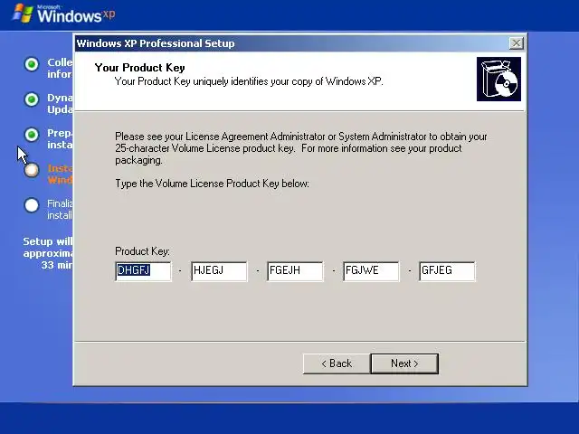Screen dimensions: 579x434
Task: Click the 'Setup will' time estimate text
Action: tap(48, 253)
